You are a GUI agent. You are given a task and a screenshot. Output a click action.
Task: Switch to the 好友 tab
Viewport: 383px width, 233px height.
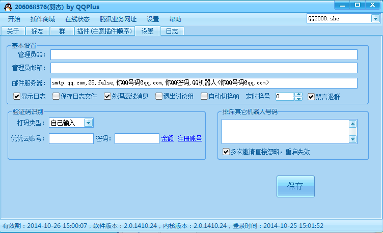(x=37, y=31)
